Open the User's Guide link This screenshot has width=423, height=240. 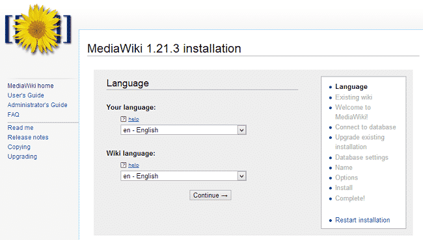pos(25,95)
